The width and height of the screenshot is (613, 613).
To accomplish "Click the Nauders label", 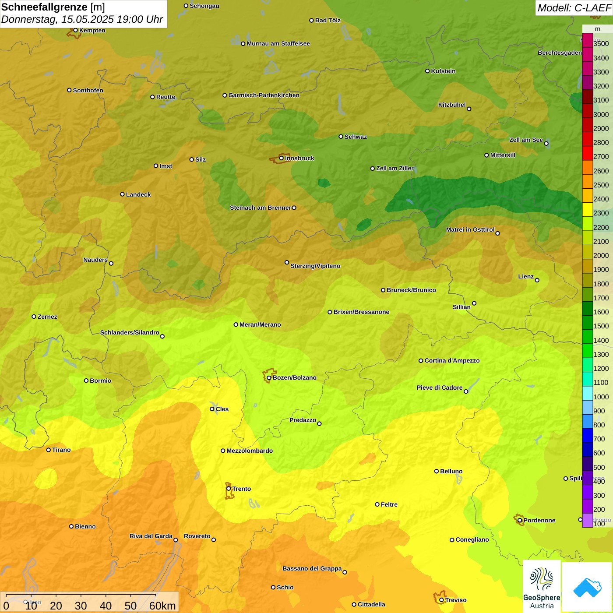I will click(95, 260).
